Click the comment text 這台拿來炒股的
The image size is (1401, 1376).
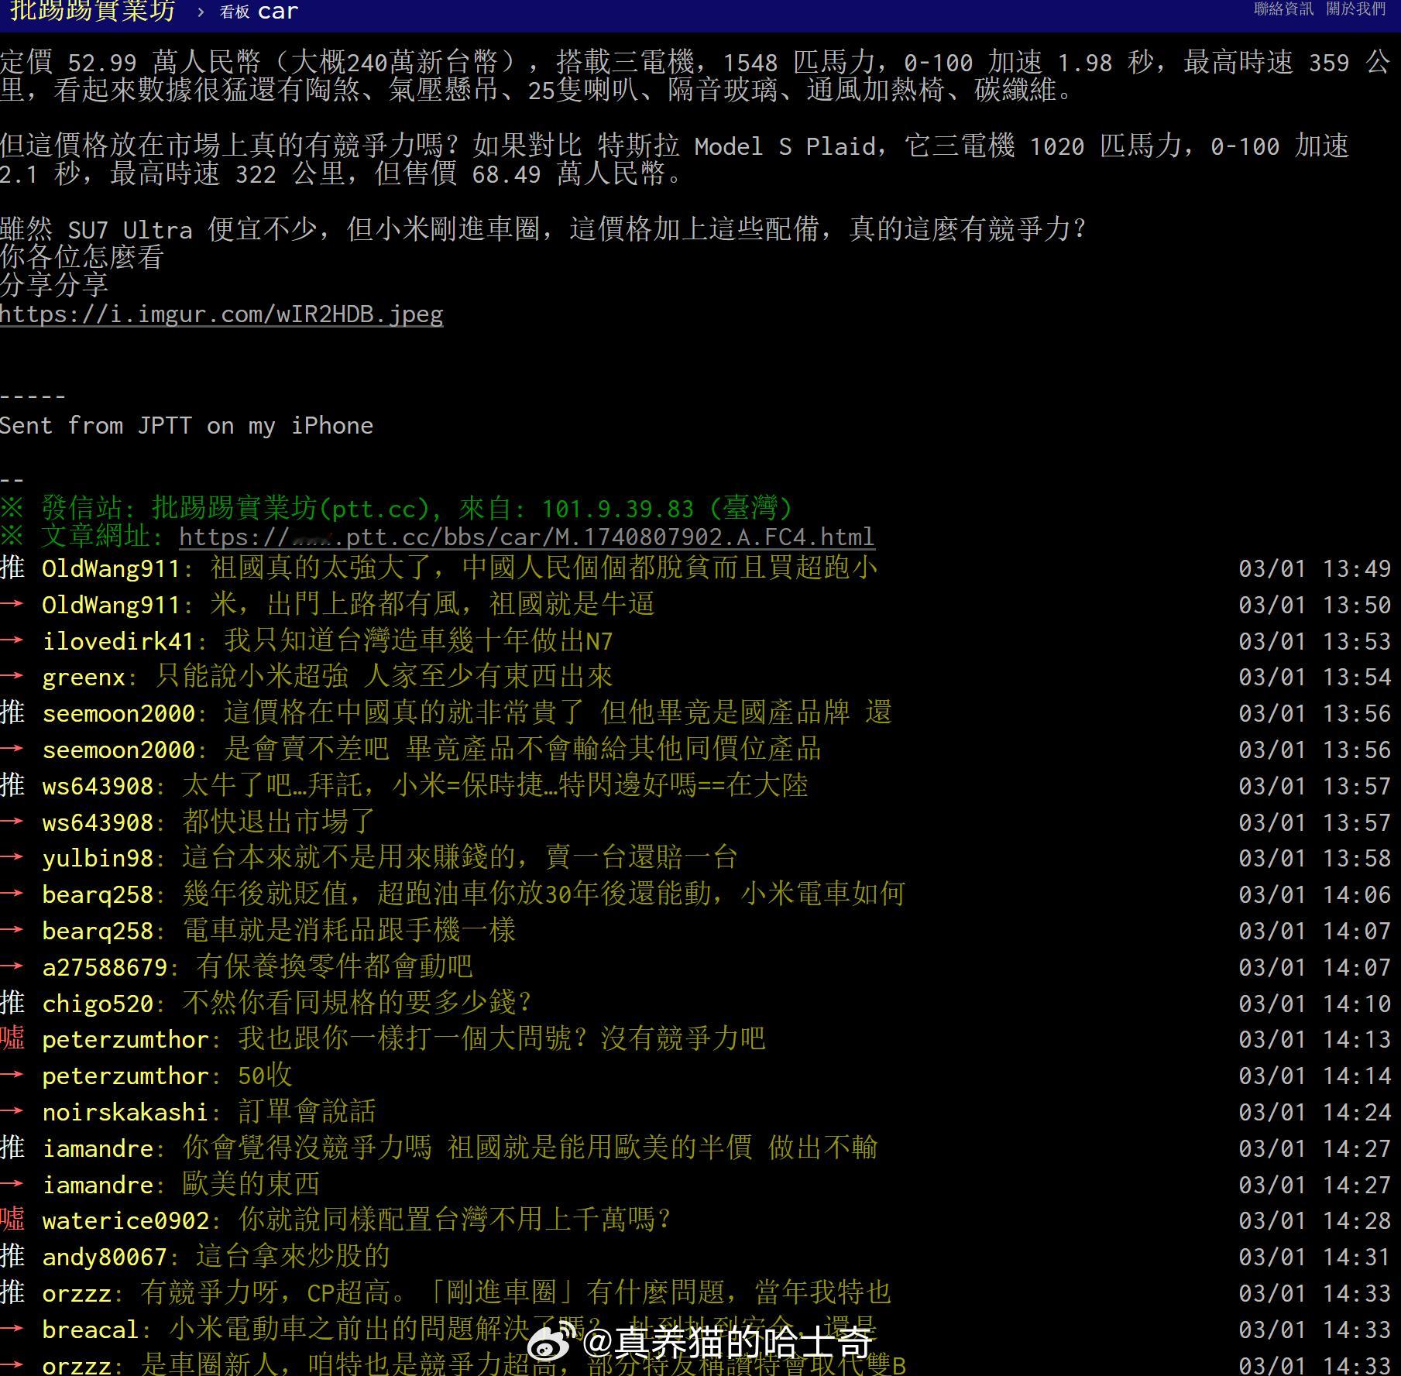point(293,1258)
